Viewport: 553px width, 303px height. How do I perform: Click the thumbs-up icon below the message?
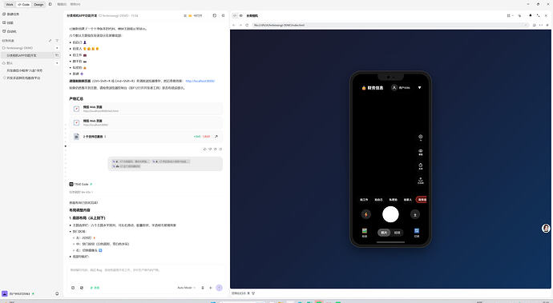[x=204, y=150]
